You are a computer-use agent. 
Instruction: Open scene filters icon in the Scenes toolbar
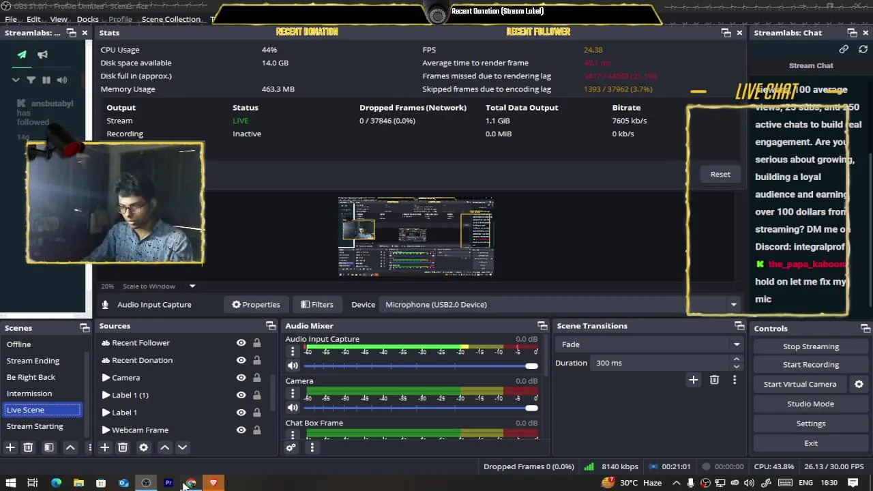pyautogui.click(x=49, y=447)
